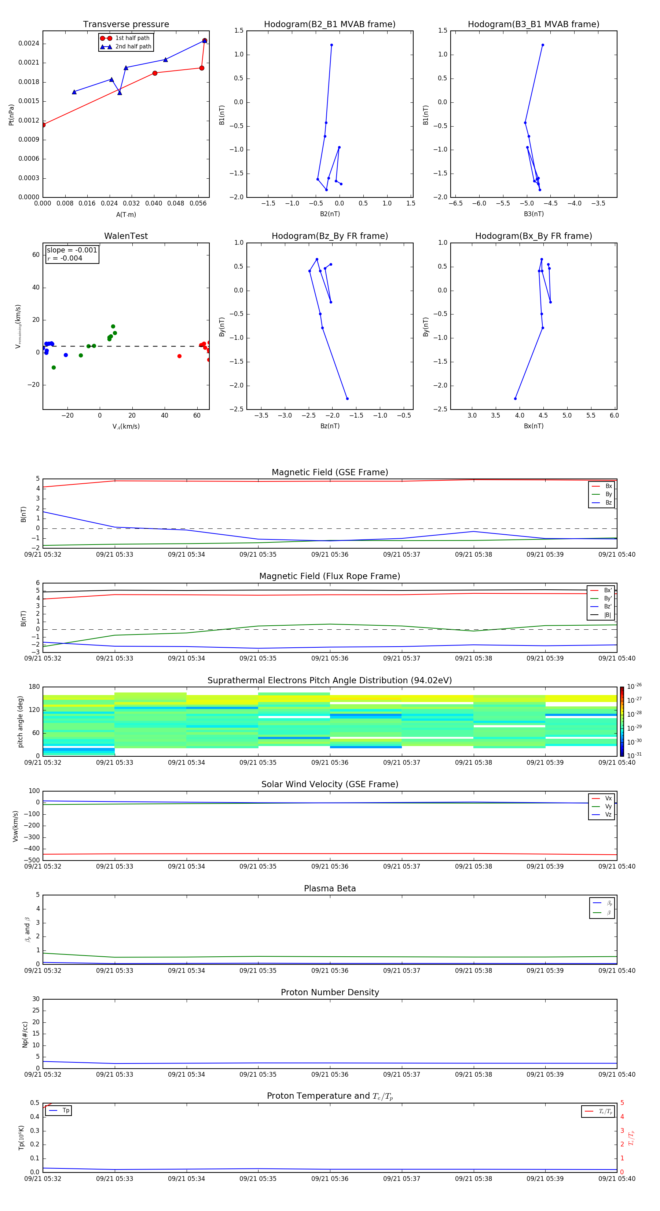Select the '2nd half path' legend entry
The height and width of the screenshot is (1211, 660).
[126, 47]
